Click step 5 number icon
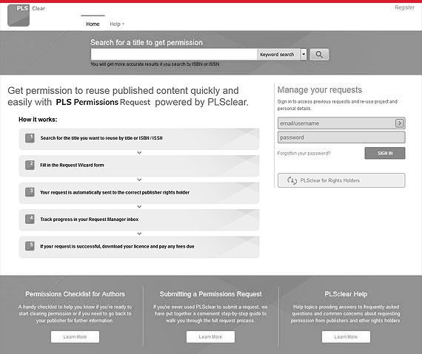The image size is (422, 354). (30, 246)
